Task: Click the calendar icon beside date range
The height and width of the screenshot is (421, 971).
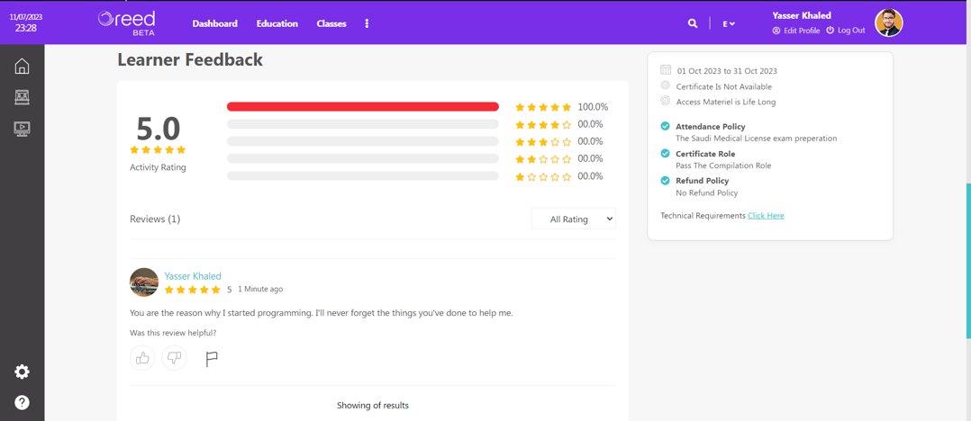Action: pos(666,70)
